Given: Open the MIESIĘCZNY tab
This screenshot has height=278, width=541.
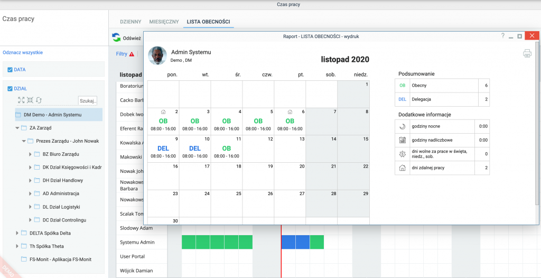Looking at the screenshot, I should pos(163,22).
